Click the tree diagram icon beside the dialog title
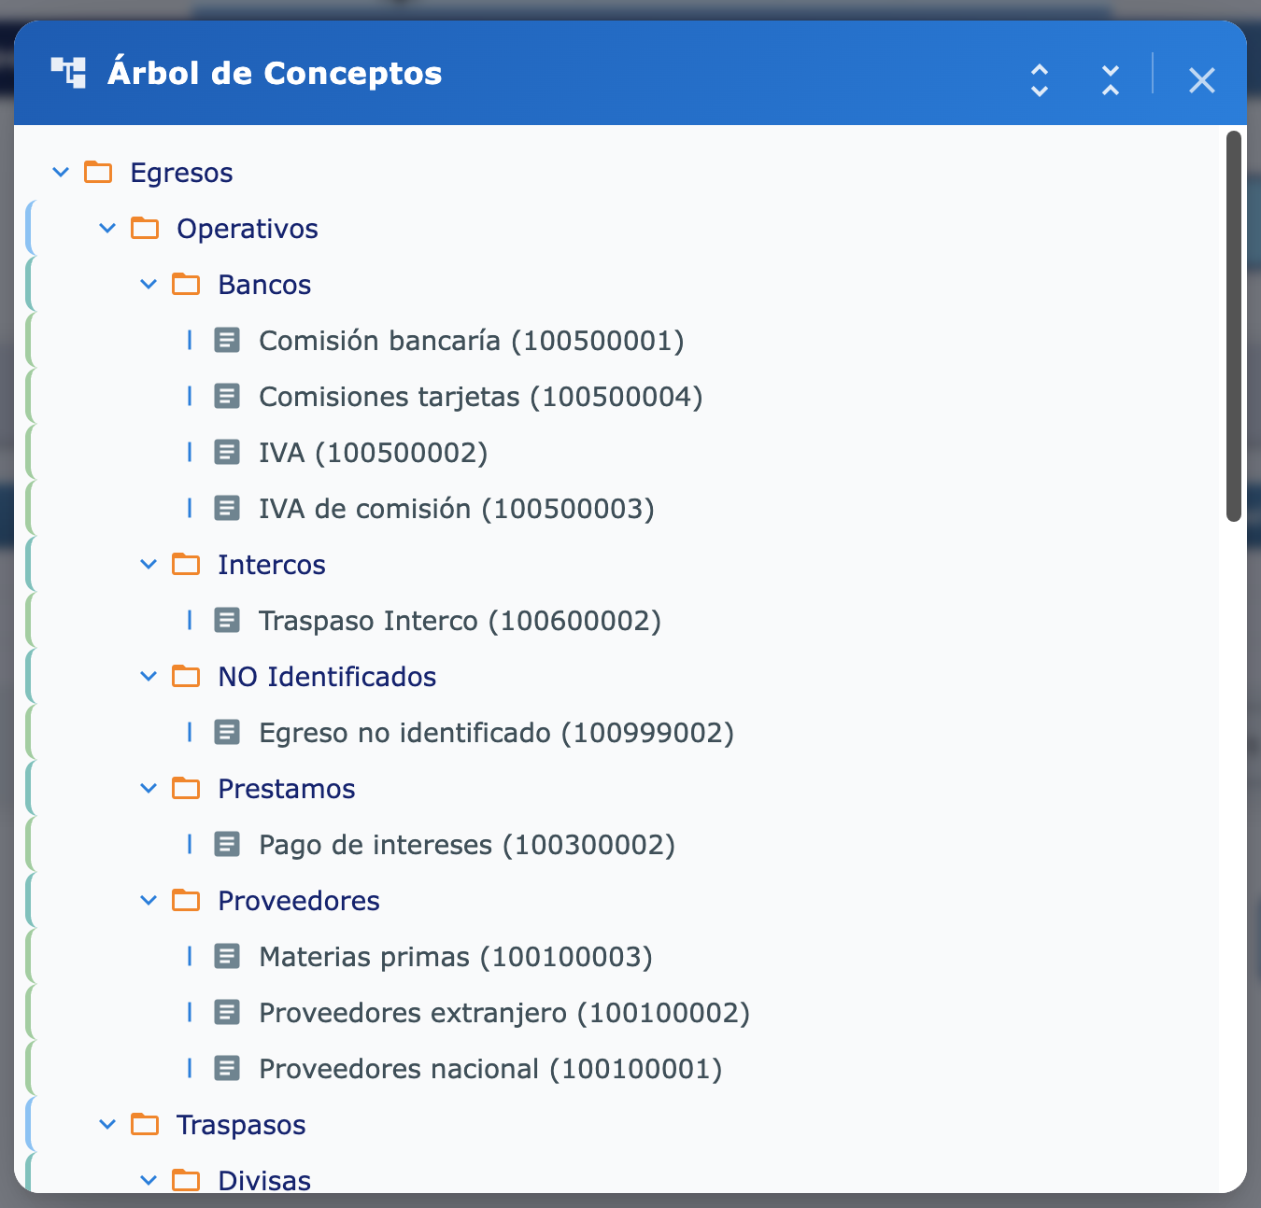The height and width of the screenshot is (1208, 1261). (x=72, y=70)
